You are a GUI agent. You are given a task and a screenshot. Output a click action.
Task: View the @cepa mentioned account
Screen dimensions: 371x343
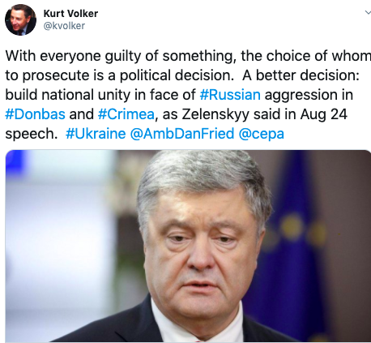[262, 135]
